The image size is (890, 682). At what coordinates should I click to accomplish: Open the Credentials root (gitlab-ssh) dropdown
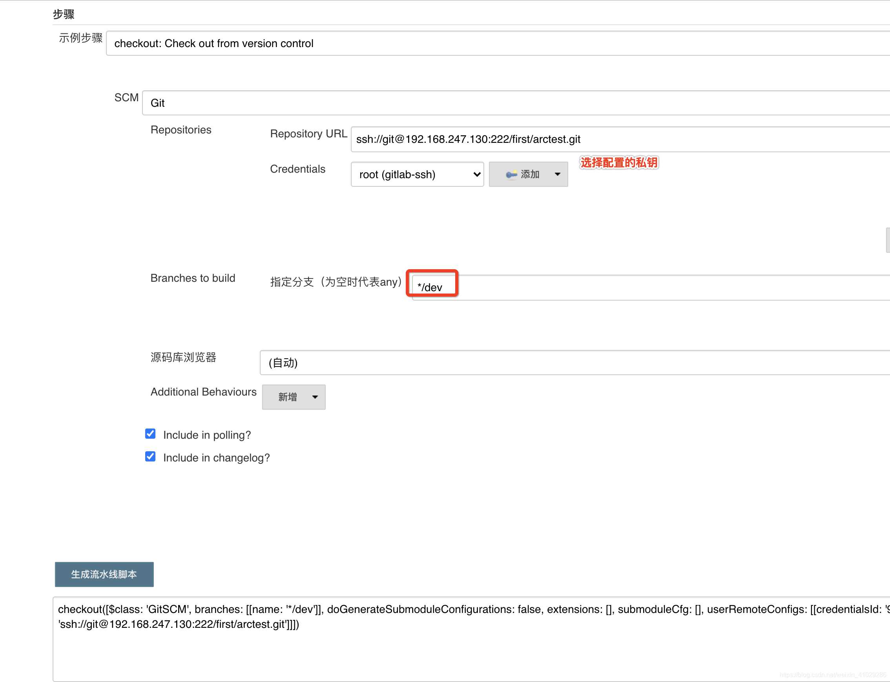coord(418,175)
